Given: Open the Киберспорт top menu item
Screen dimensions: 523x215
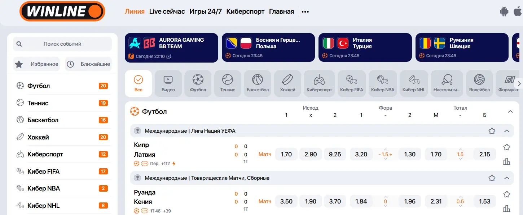Looking at the screenshot, I should click(245, 12).
